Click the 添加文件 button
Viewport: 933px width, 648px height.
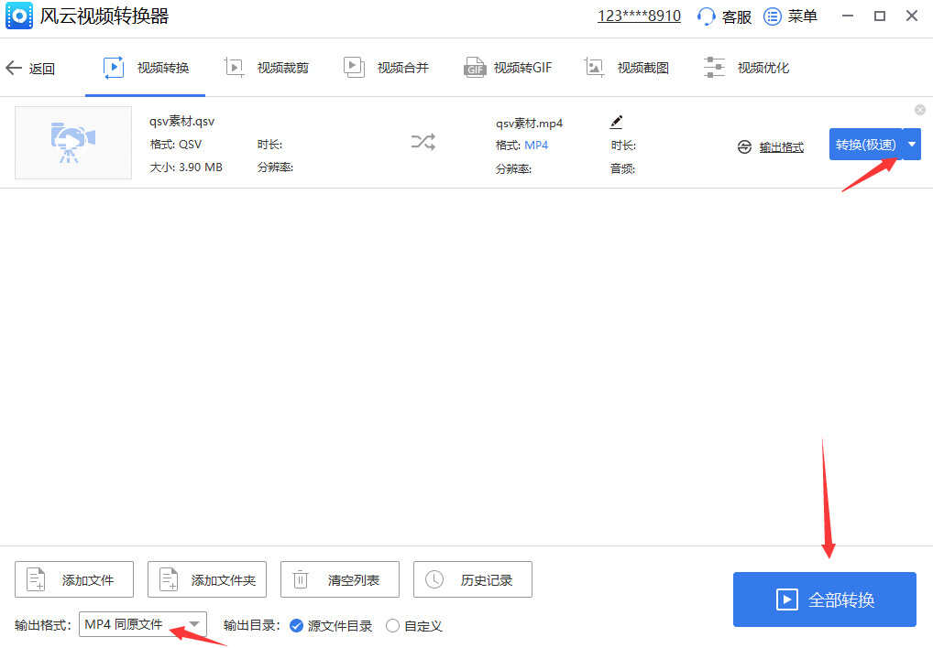[74, 579]
